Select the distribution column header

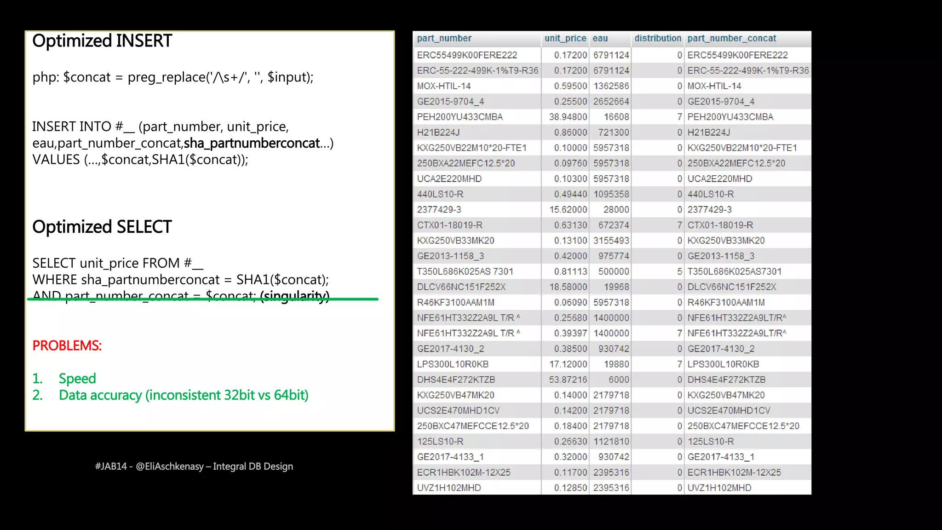coord(657,39)
